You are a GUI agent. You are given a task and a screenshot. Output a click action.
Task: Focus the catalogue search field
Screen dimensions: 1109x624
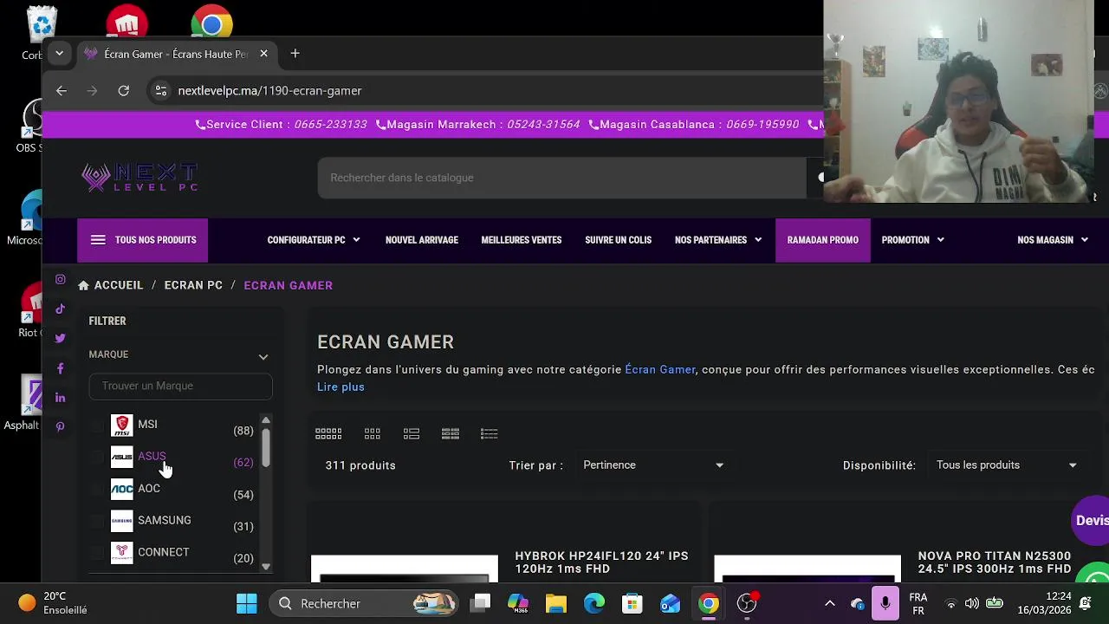[561, 178]
